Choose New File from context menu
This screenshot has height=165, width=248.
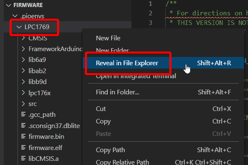tap(163, 38)
